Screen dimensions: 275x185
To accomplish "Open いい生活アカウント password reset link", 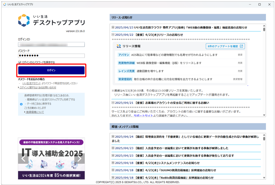I will pos(31,83).
